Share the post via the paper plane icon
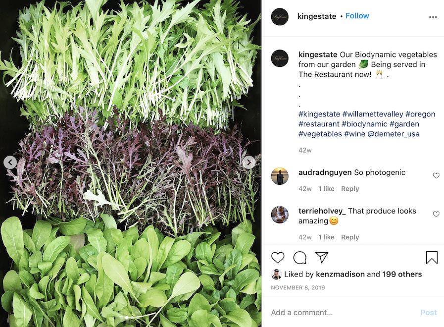This screenshot has height=327, width=444. click(320, 257)
